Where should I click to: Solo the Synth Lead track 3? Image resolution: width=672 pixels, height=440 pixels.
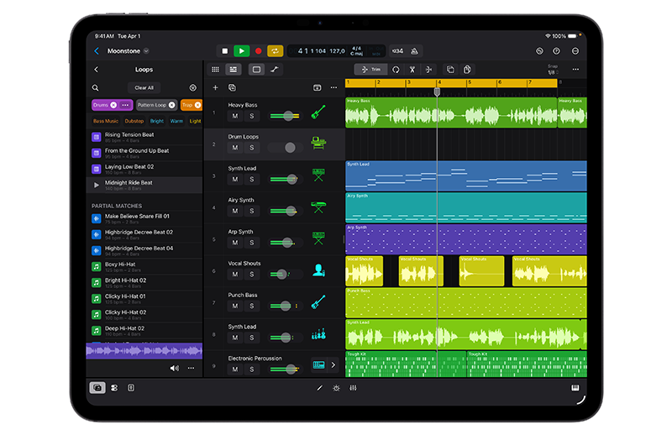[x=251, y=179]
